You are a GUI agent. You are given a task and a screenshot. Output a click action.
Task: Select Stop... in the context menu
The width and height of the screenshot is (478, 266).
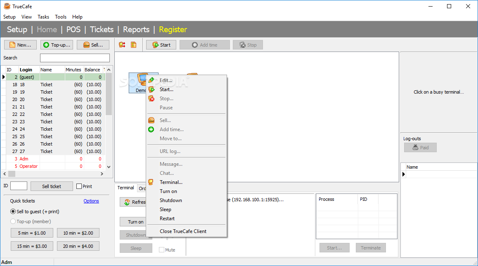(187, 99)
